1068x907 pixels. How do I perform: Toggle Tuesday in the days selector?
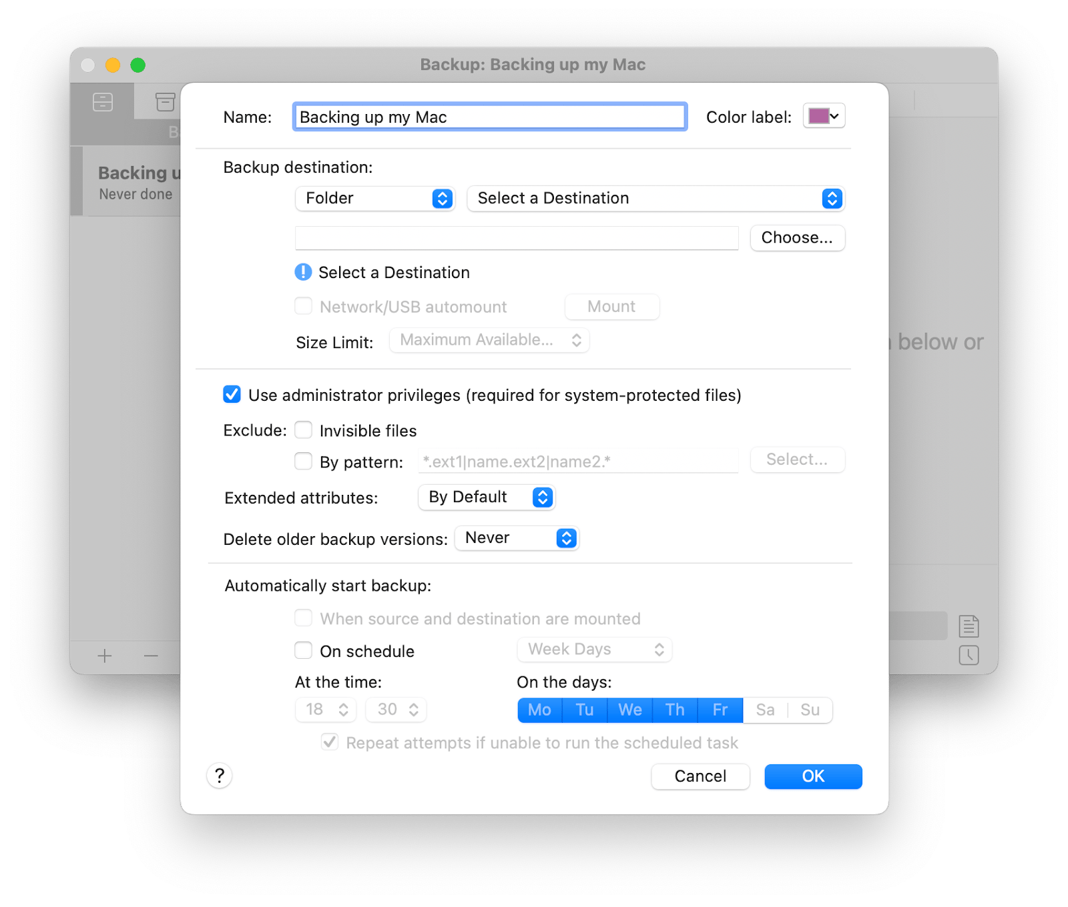585,710
